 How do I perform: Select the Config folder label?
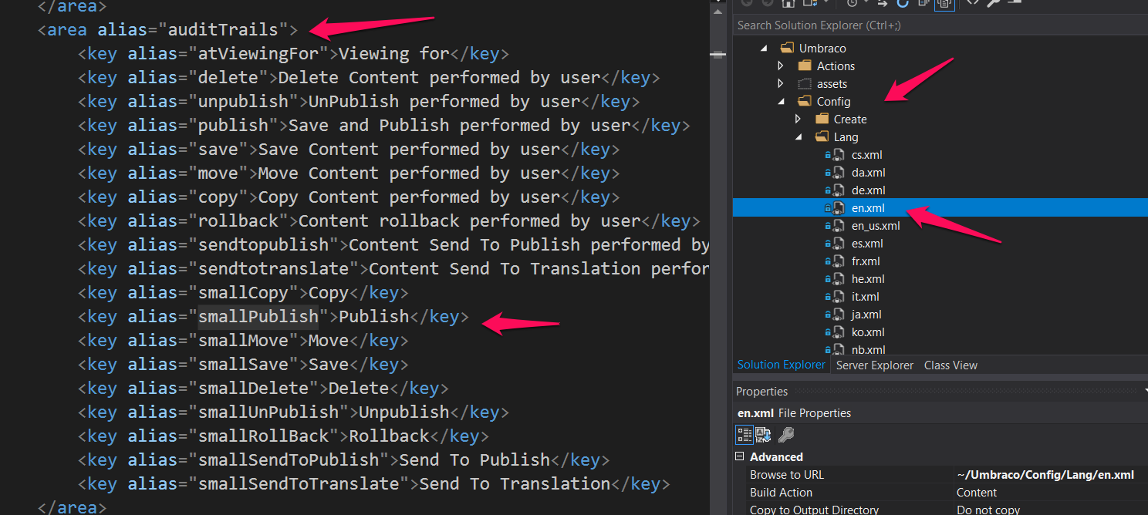coord(834,101)
